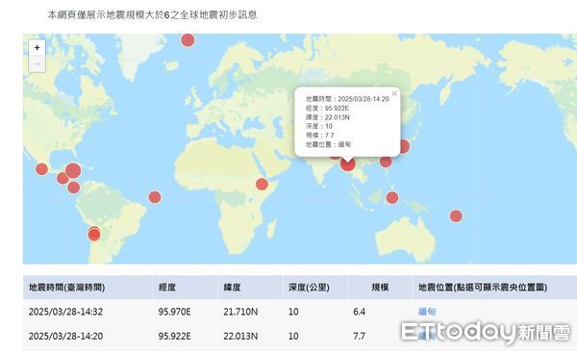The image size is (577, 351).
Task: Select the earthquake marker in Chile
Action: click(x=94, y=234)
